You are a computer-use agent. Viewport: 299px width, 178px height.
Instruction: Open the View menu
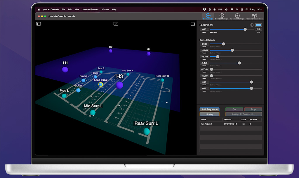coord(77,9)
